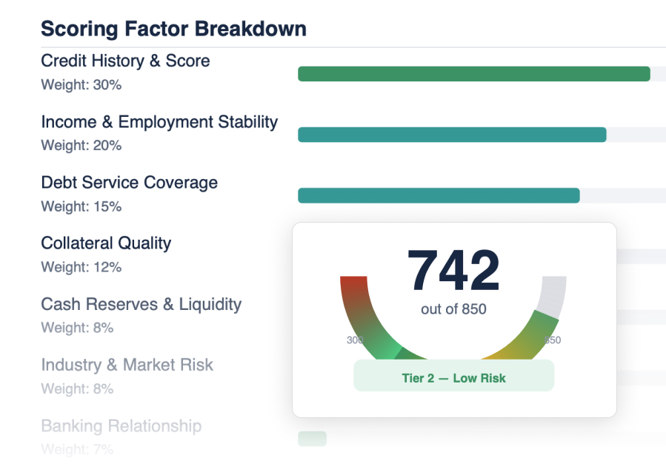The height and width of the screenshot is (472, 666).
Task: Click the 850 gauge scale label
Action: point(553,340)
